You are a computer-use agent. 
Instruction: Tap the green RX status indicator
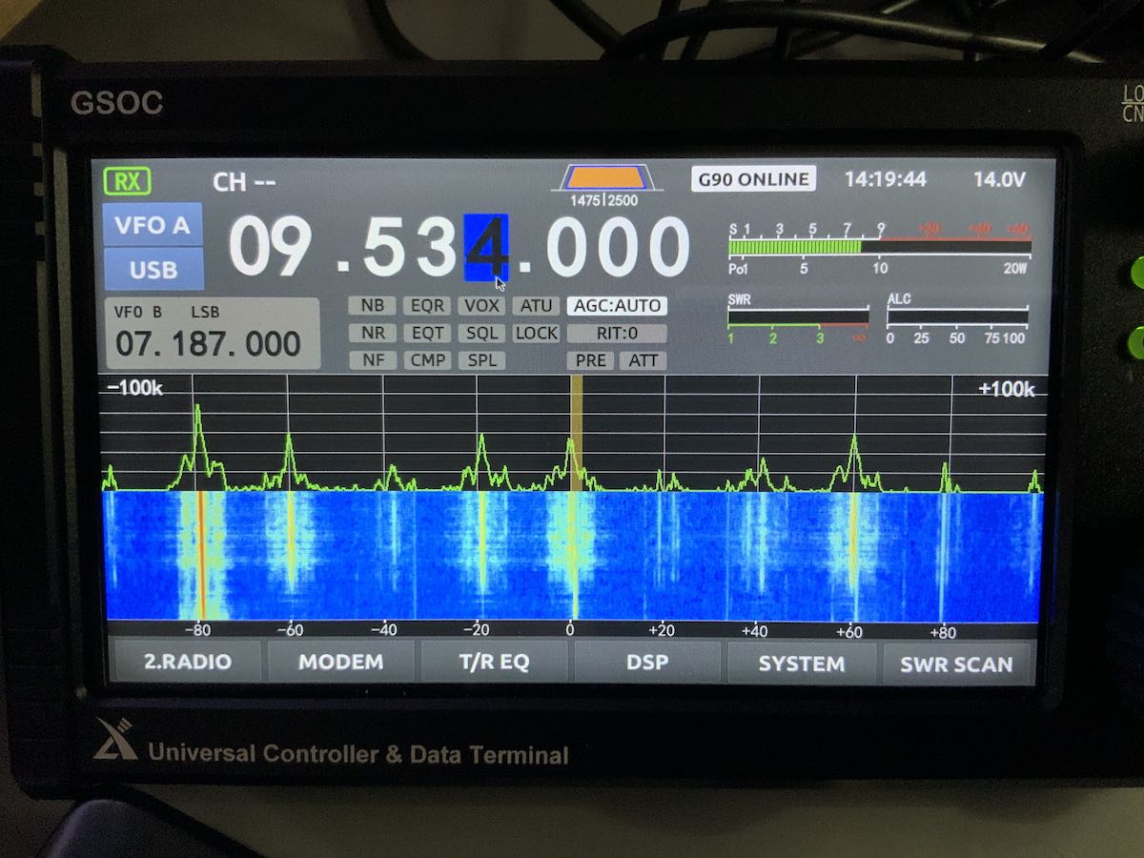click(127, 181)
